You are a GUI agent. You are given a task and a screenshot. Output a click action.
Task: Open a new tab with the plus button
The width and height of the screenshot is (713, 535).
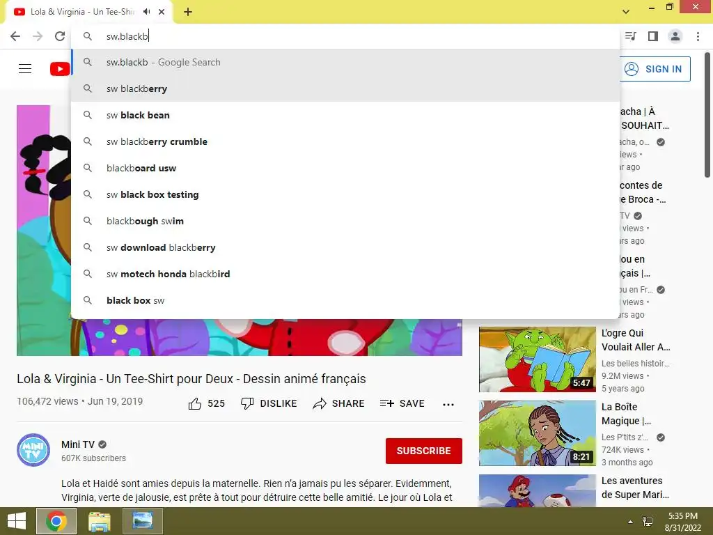[188, 12]
